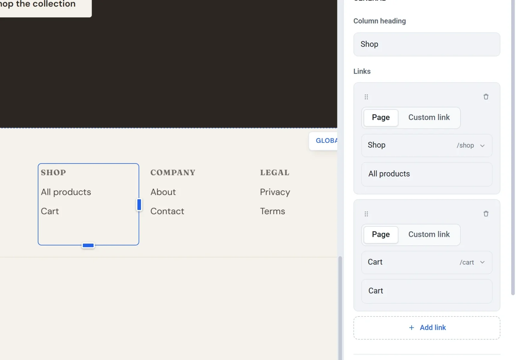Delete the Shop link with trash icon

486,97
